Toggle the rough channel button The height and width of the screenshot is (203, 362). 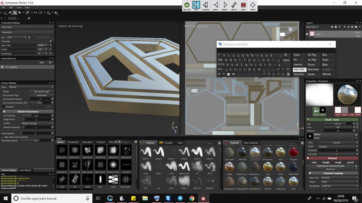point(338,162)
